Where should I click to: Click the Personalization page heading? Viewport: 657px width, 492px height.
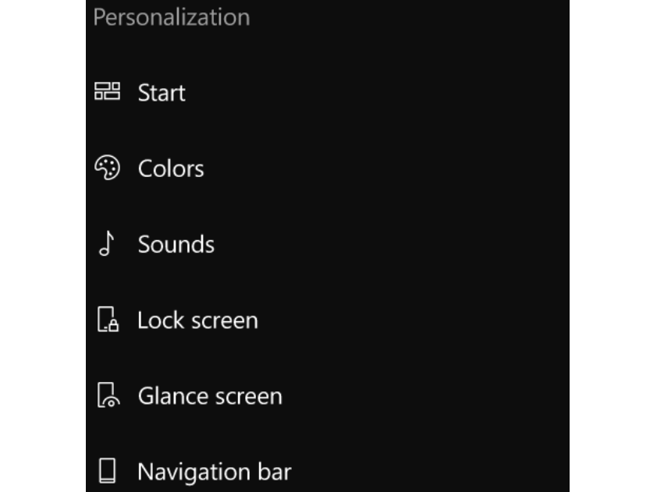point(172,17)
